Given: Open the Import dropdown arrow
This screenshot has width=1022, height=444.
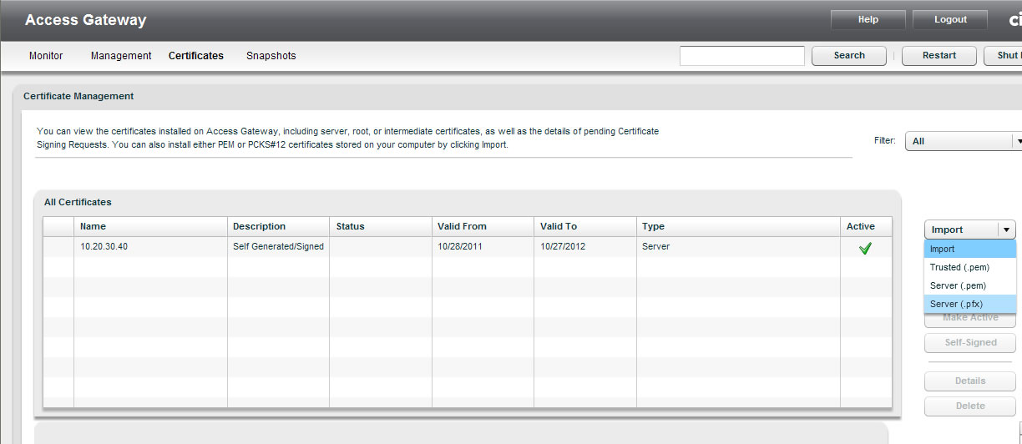Looking at the screenshot, I should point(1007,230).
